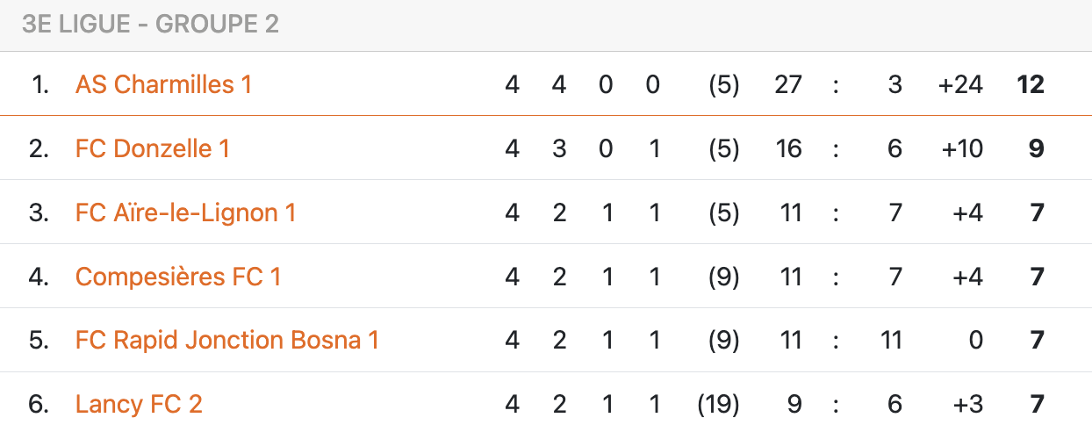Viewport: 1092px width, 432px height.
Task: Open the AS Charmilles 1 team link
Action: pos(163,84)
